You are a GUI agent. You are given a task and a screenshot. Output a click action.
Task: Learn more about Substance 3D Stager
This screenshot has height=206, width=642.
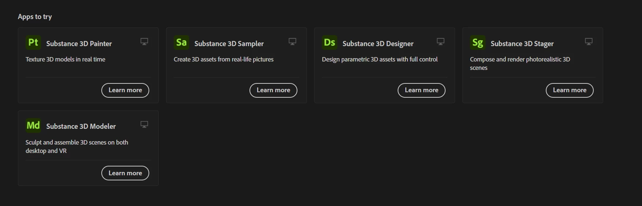[570, 90]
